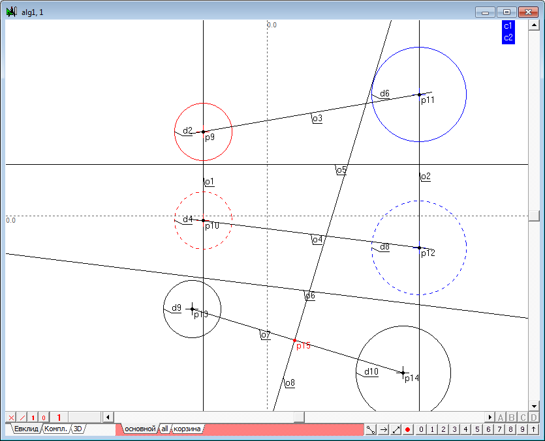
Task: Open the all layer tab
Action: pos(164,429)
